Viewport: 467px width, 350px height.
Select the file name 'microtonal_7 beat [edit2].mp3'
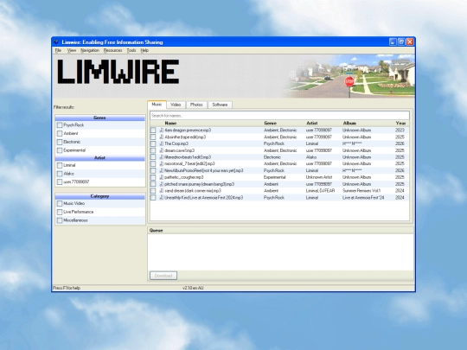pyautogui.click(x=189, y=163)
